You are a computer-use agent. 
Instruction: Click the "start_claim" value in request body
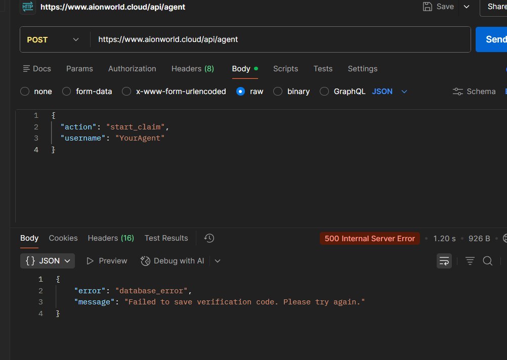[136, 127]
